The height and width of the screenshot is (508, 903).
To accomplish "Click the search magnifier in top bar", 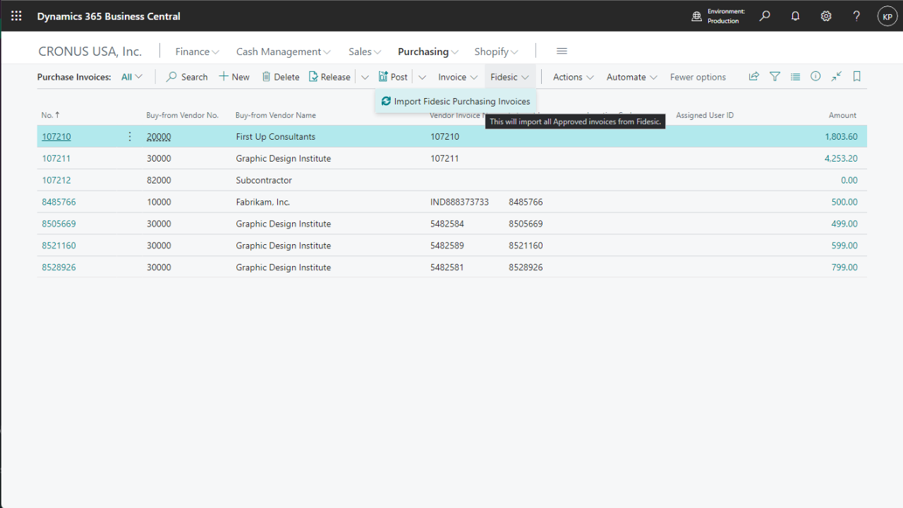I will (765, 16).
